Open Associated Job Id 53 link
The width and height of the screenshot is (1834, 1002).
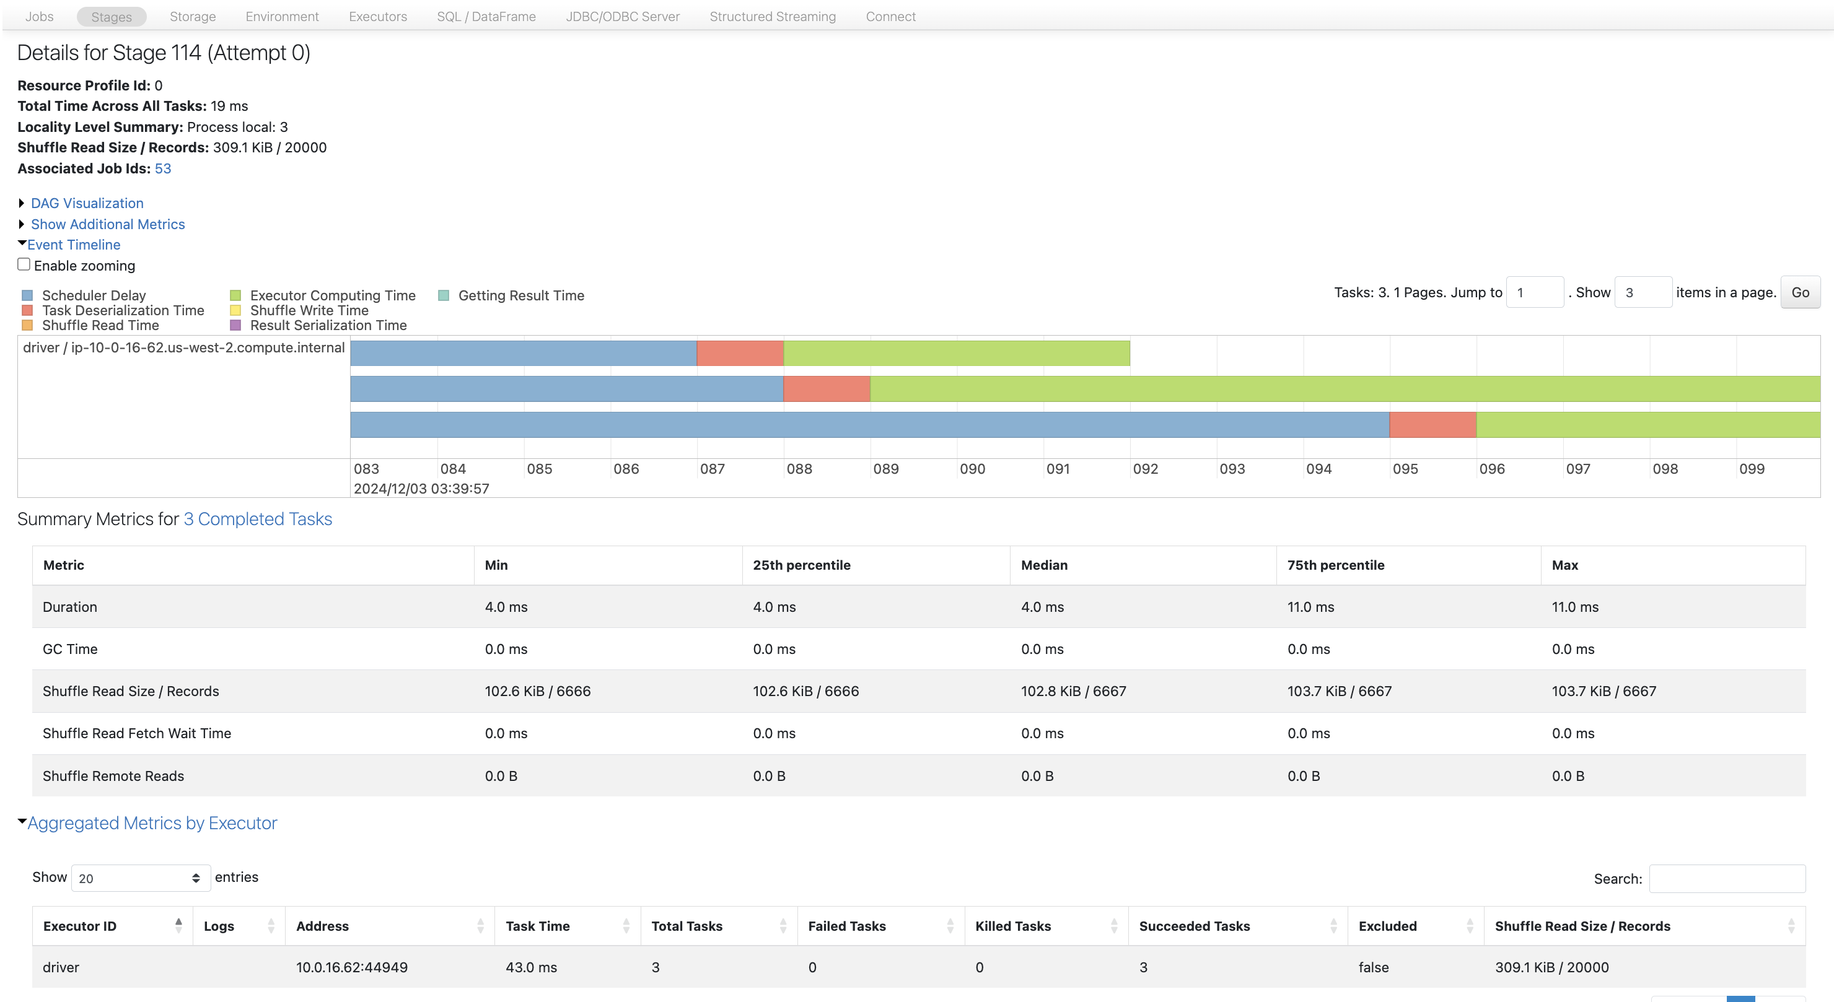(162, 168)
